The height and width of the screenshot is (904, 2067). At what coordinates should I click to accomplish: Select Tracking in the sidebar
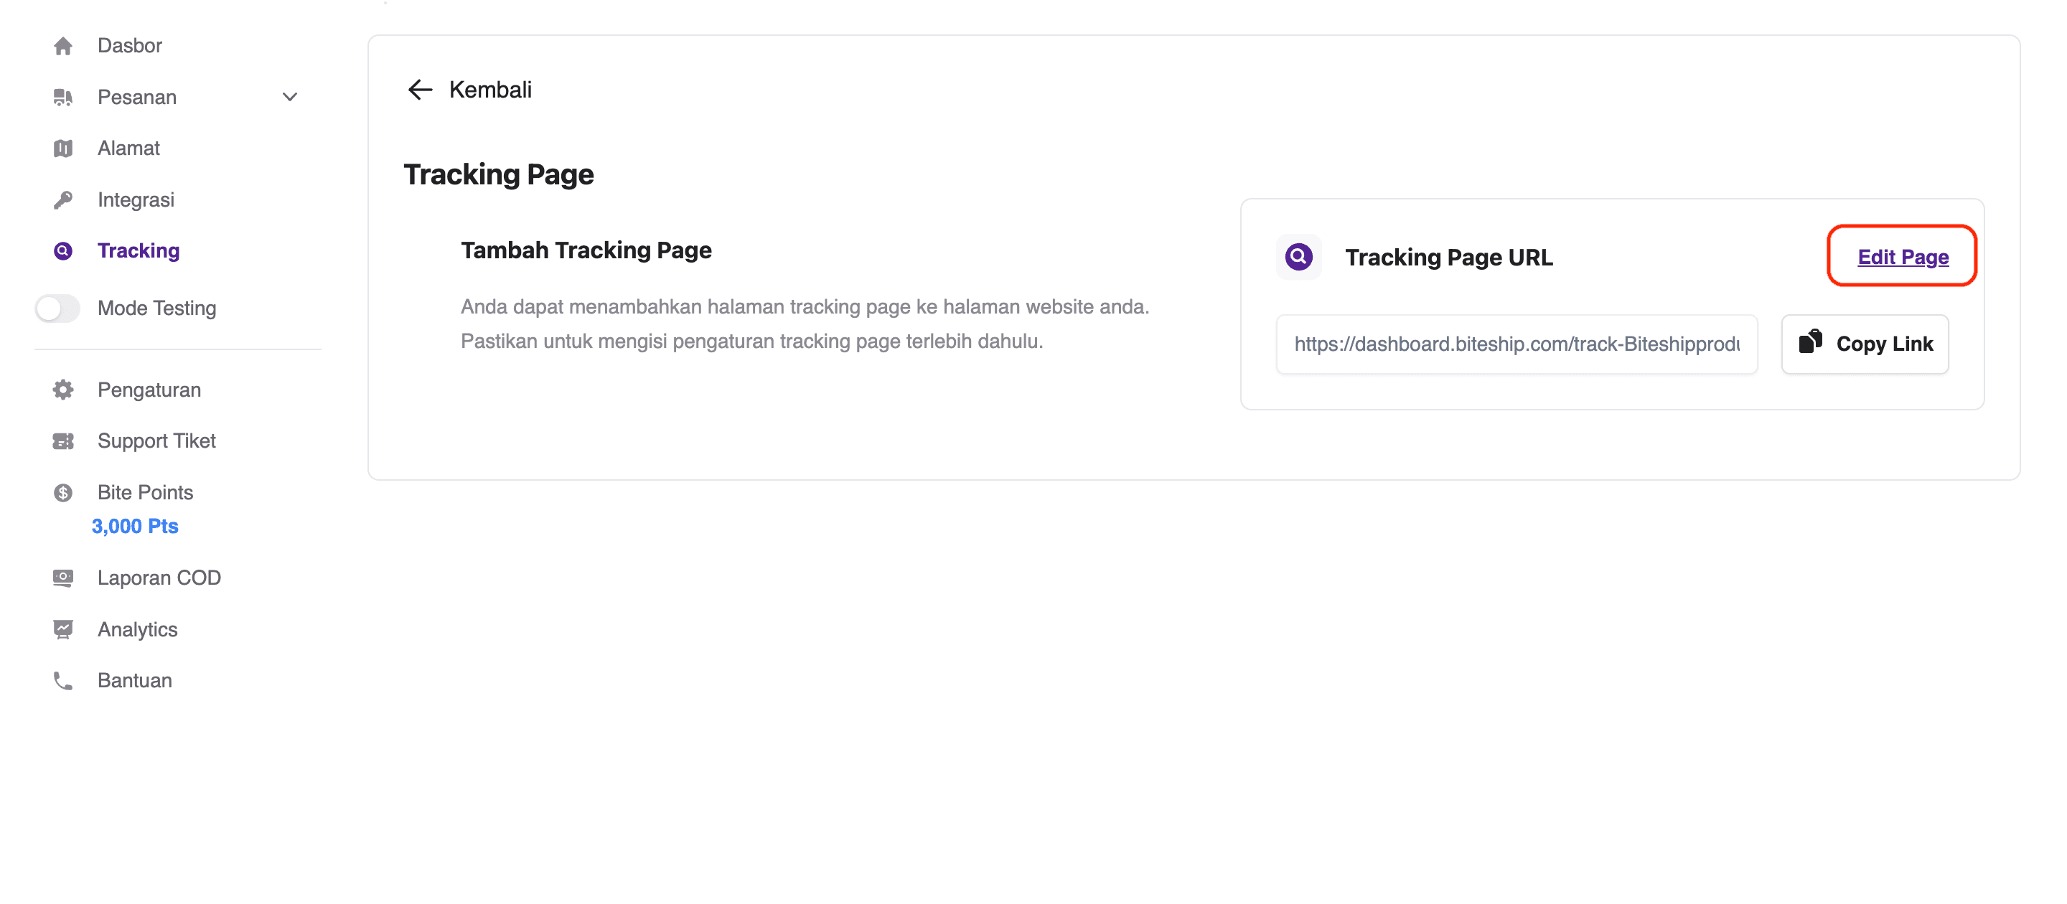tap(138, 251)
